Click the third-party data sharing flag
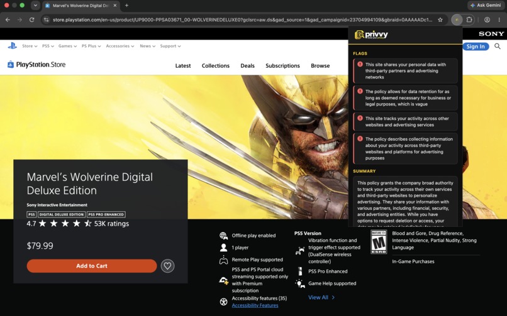The width and height of the screenshot is (507, 316). pos(406,71)
